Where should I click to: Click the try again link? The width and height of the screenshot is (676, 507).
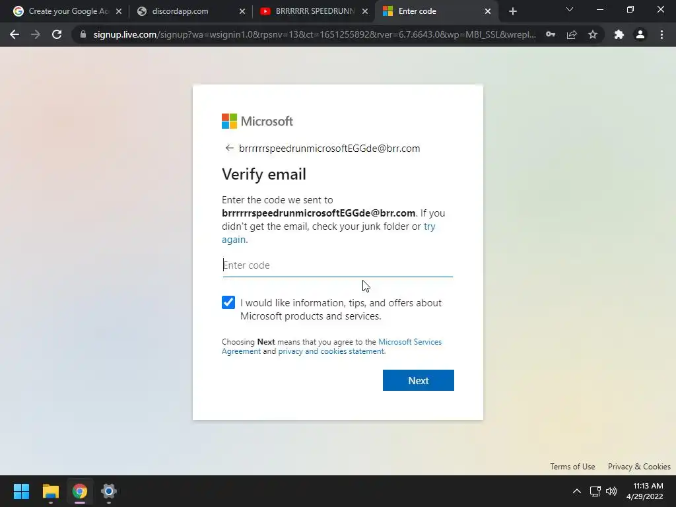click(x=329, y=233)
